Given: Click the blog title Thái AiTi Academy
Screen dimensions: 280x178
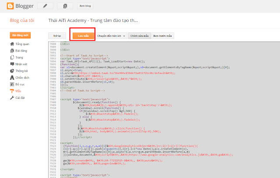Looking at the screenshot, I should coord(93,21).
